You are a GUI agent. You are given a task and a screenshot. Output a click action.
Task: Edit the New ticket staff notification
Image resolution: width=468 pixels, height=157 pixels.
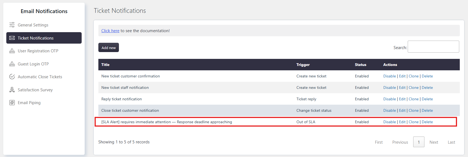402,87
